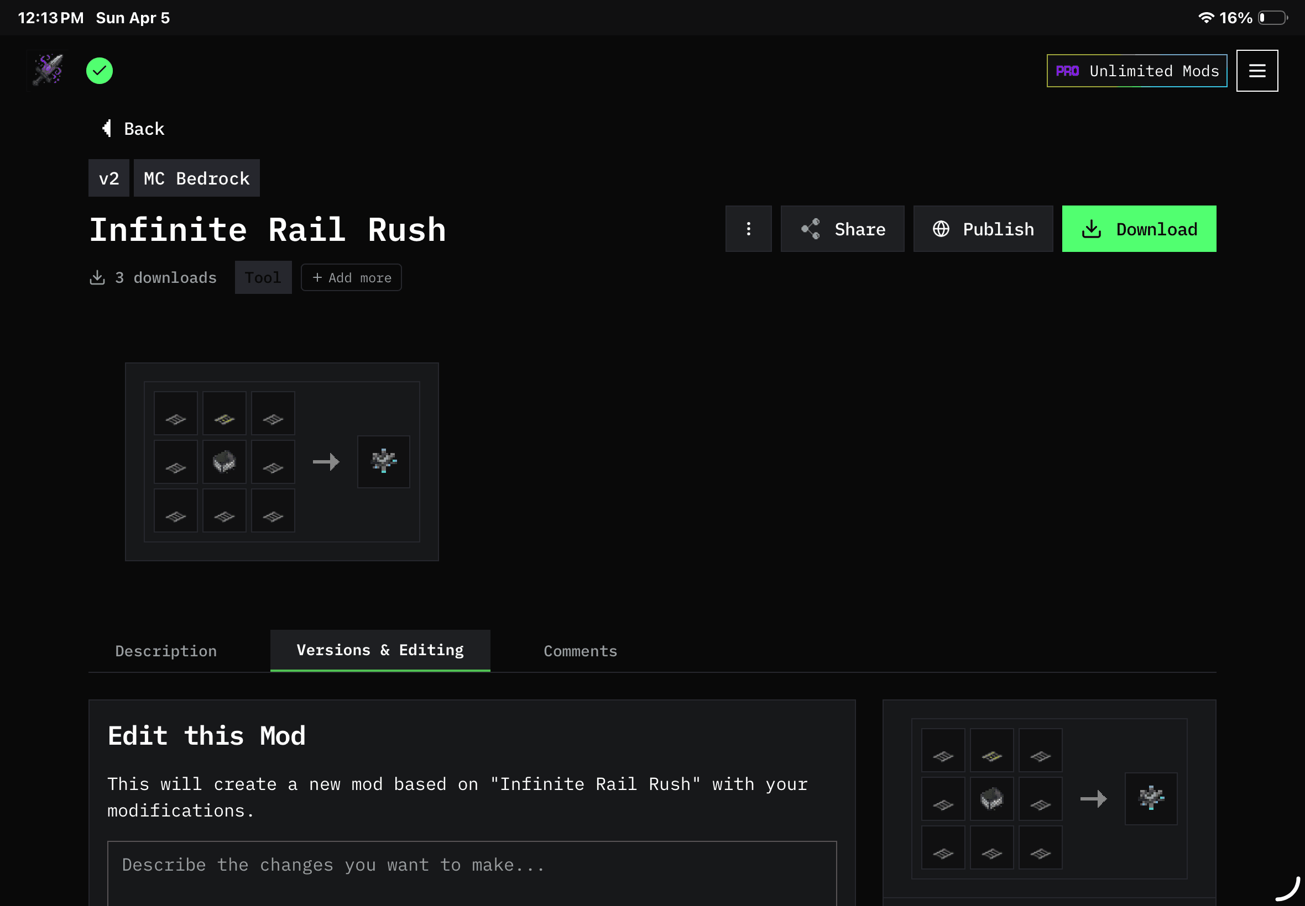This screenshot has width=1305, height=906.
Task: Open PRO Unlimited Mods upgrade
Action: point(1136,70)
